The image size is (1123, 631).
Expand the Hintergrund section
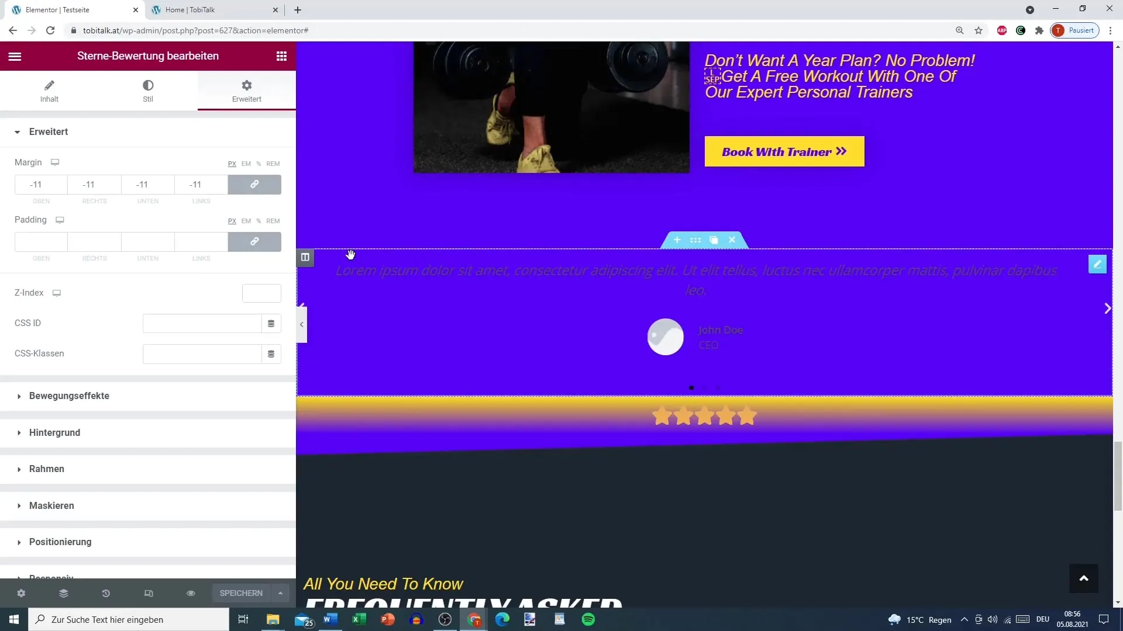[x=147, y=433]
